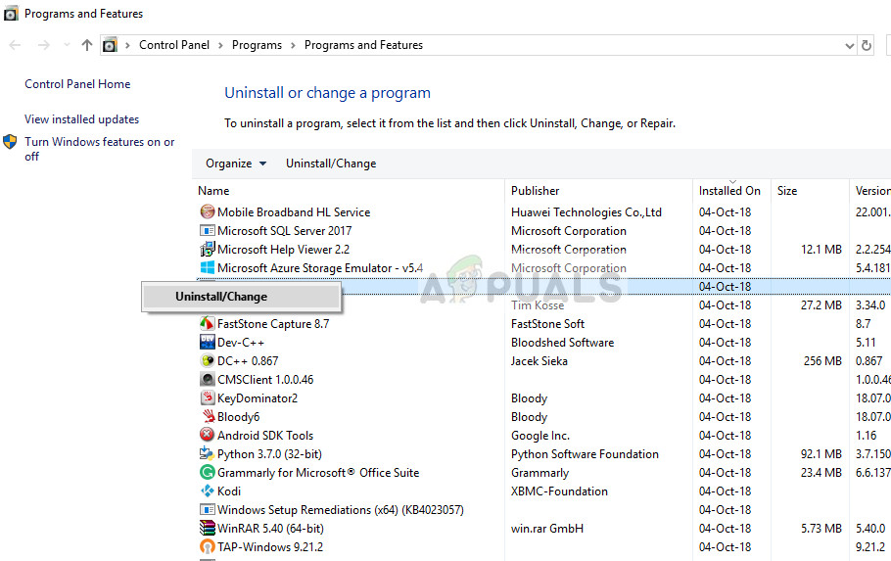Open Control Panel Home link
The width and height of the screenshot is (891, 561).
(x=77, y=84)
